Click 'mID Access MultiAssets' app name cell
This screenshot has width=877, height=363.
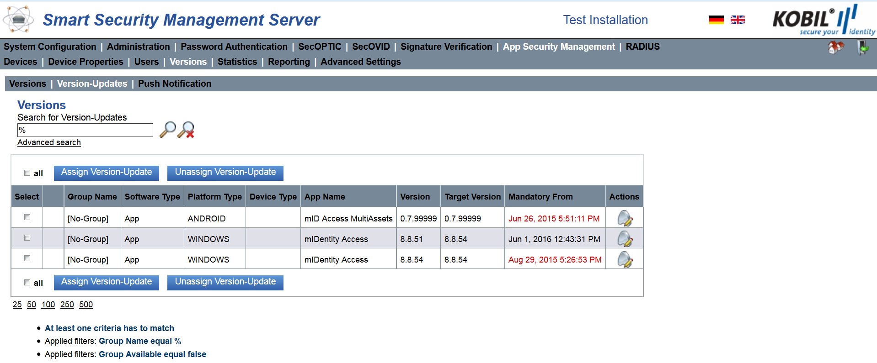(x=348, y=219)
